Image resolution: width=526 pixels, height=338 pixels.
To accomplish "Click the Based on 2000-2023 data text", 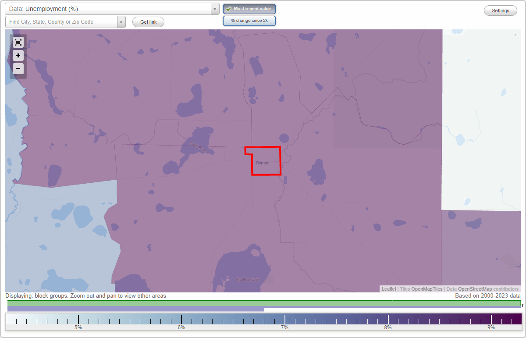I will point(488,296).
